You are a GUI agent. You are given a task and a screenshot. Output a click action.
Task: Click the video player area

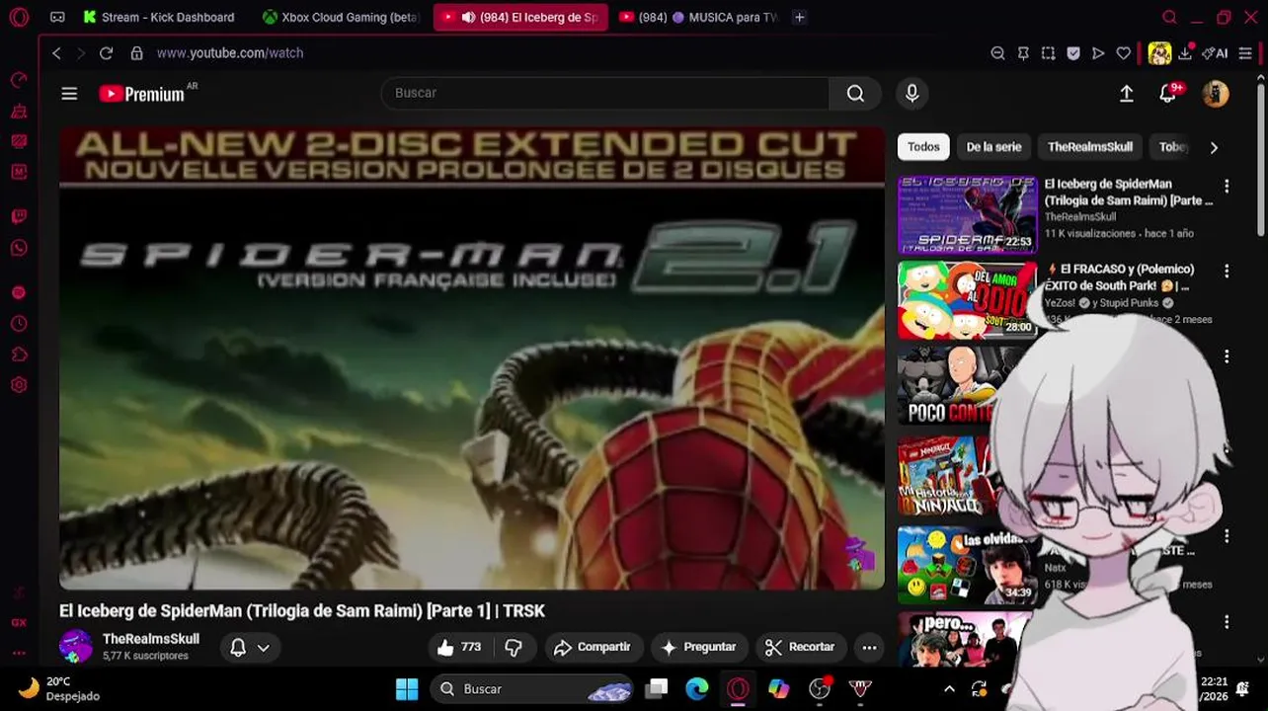coord(472,357)
